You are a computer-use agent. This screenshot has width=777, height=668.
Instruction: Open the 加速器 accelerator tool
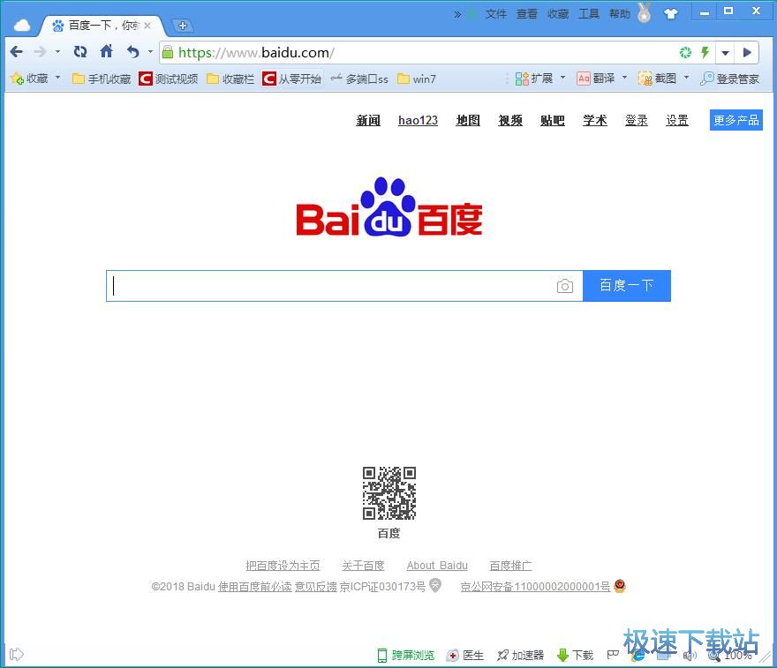[520, 655]
